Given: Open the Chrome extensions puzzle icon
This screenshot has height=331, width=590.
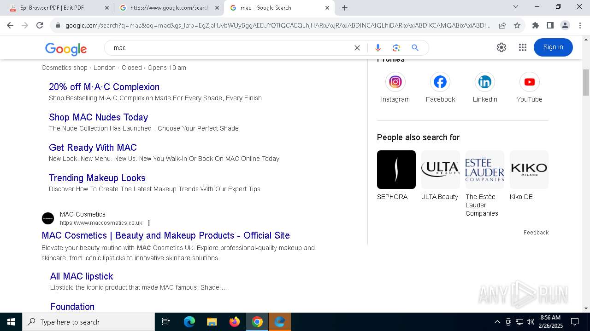Looking at the screenshot, I should [x=535, y=25].
